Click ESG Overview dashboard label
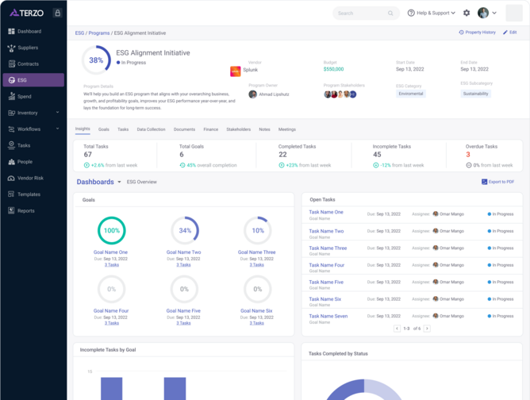Screen dimensions: 530x400 [x=142, y=182]
